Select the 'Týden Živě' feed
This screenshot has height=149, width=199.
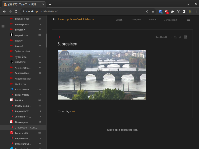pyautogui.click(x=21, y=57)
